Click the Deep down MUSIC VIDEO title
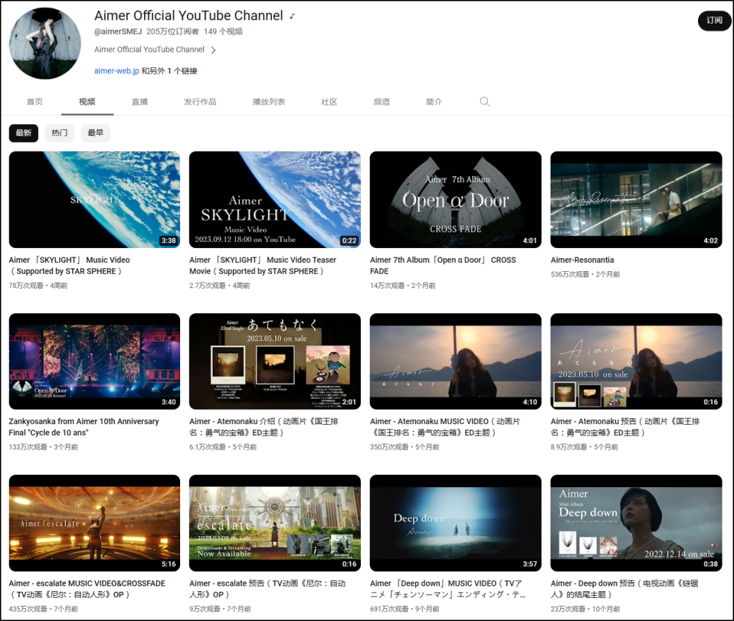 point(447,588)
